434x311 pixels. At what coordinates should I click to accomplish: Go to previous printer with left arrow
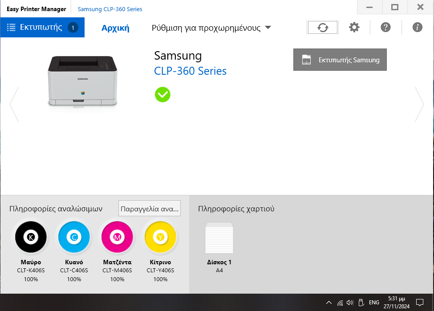click(14, 104)
